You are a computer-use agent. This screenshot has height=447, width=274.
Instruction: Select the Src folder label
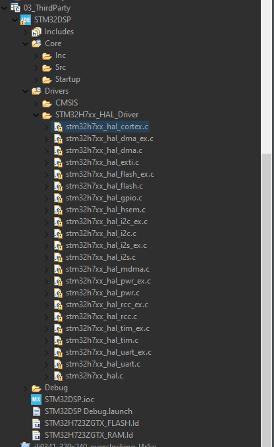click(x=61, y=67)
